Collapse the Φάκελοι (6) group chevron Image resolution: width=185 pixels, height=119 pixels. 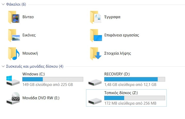3,4
